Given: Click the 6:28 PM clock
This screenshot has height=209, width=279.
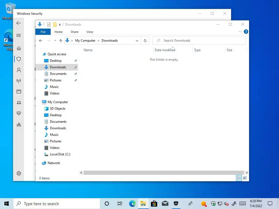Looking at the screenshot, I should 256,201.
